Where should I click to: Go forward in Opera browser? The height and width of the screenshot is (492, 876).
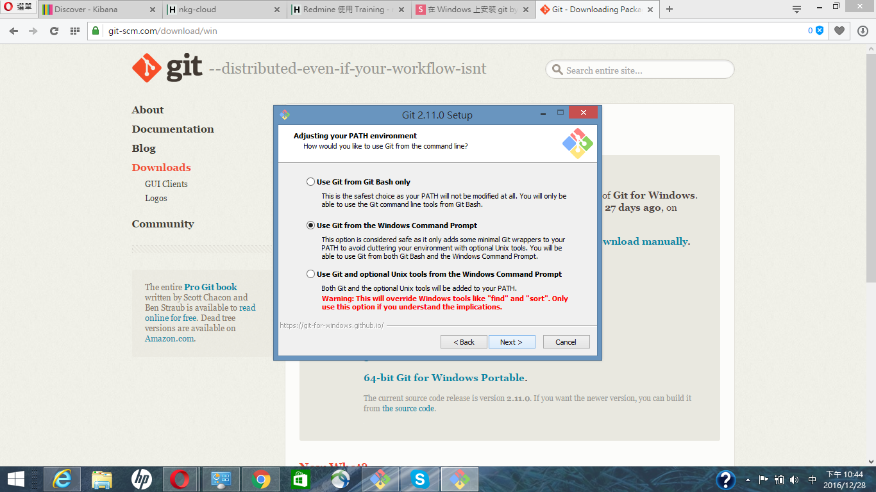(x=33, y=31)
